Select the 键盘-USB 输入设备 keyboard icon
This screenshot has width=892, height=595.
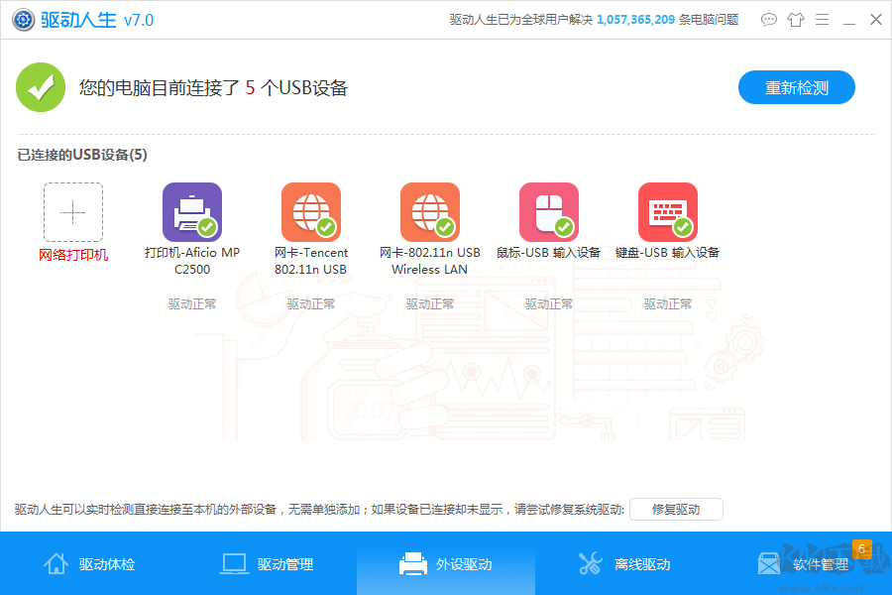click(x=668, y=212)
